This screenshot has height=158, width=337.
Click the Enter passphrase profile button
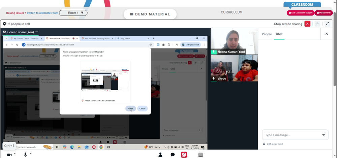[190, 45]
